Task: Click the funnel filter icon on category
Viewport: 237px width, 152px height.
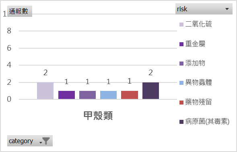Action: [46, 141]
